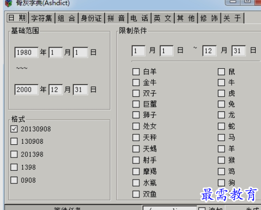Check the 羊 animal year checkbox
Viewport: 261px width, 210px height.
[221, 149]
